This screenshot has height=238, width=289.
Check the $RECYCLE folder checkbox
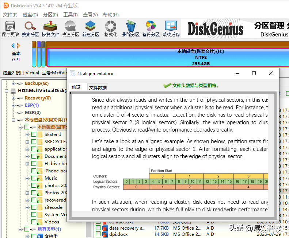(x=34, y=142)
